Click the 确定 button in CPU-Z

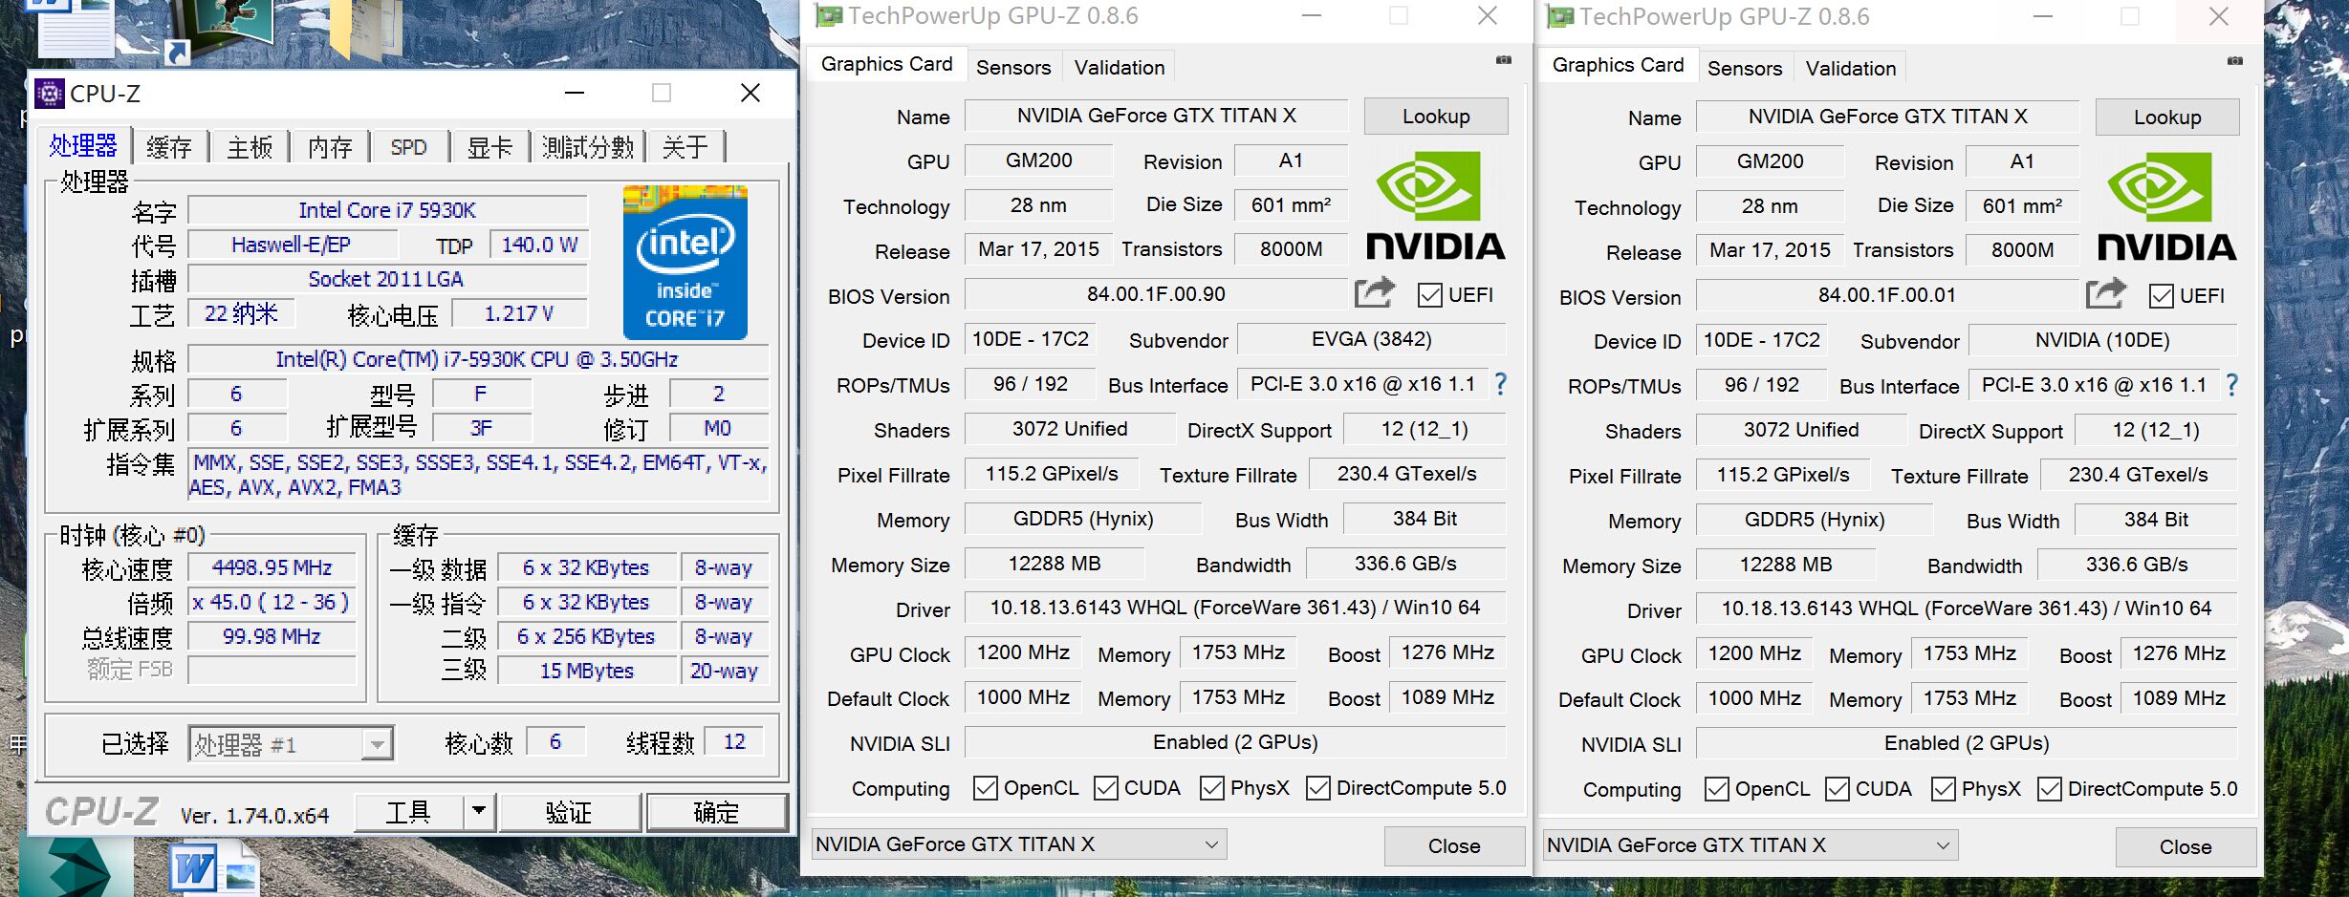716,812
